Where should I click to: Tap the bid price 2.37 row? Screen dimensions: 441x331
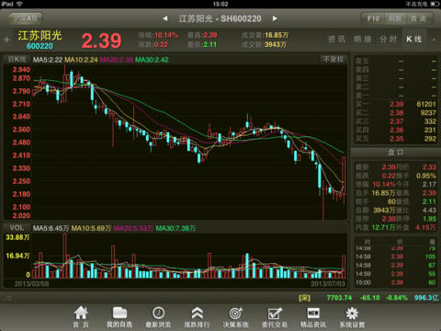click(396, 121)
